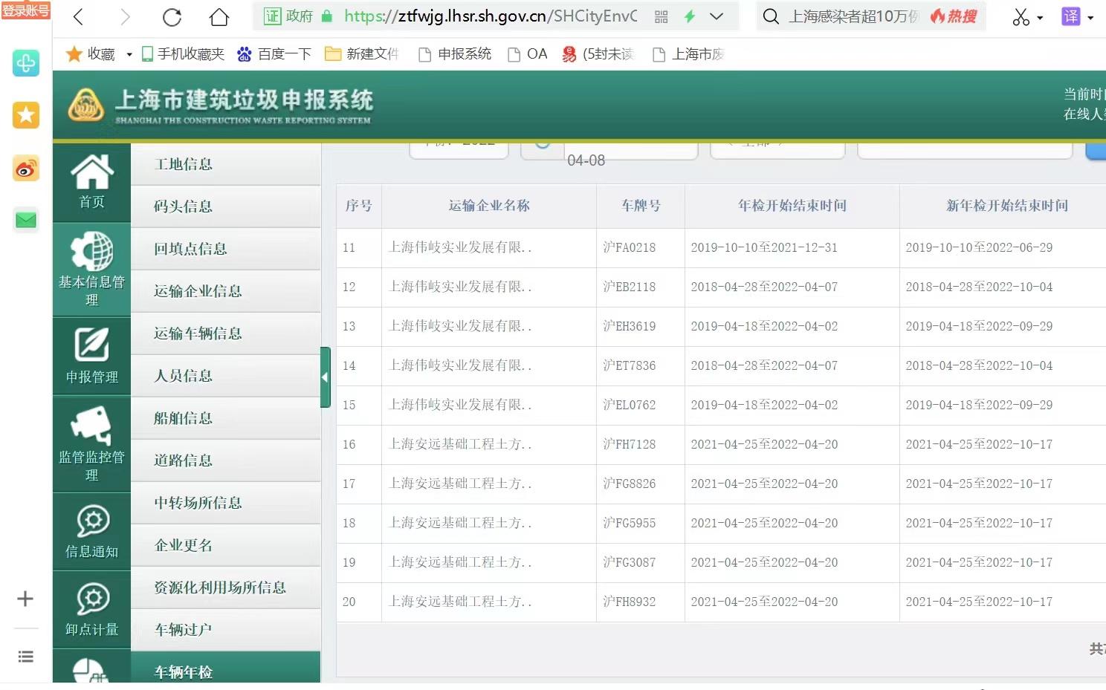Image resolution: width=1106 pixels, height=690 pixels.
Task: Go forward with the browser forward arrow
Action: pos(125,17)
